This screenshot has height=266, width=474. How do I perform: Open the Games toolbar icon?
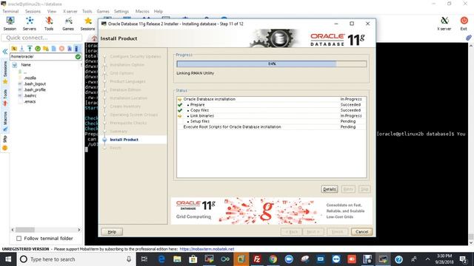pos(68,24)
